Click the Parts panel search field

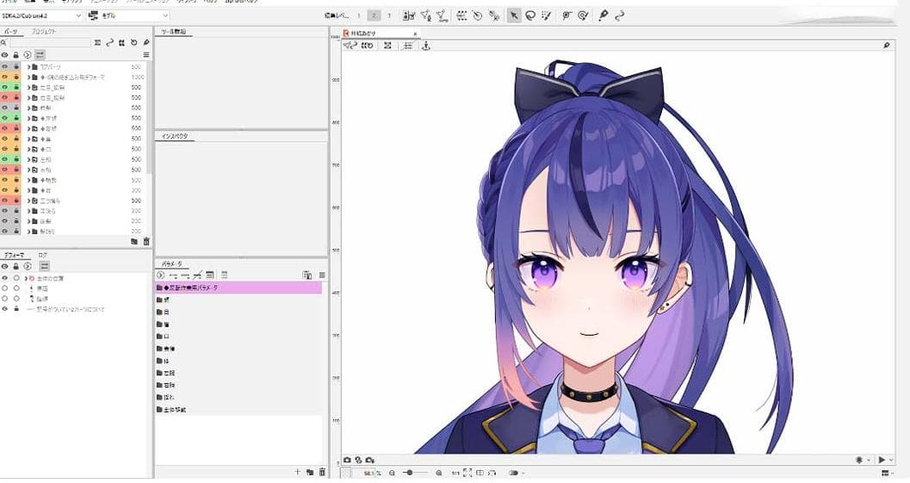pyautogui.click(x=51, y=42)
